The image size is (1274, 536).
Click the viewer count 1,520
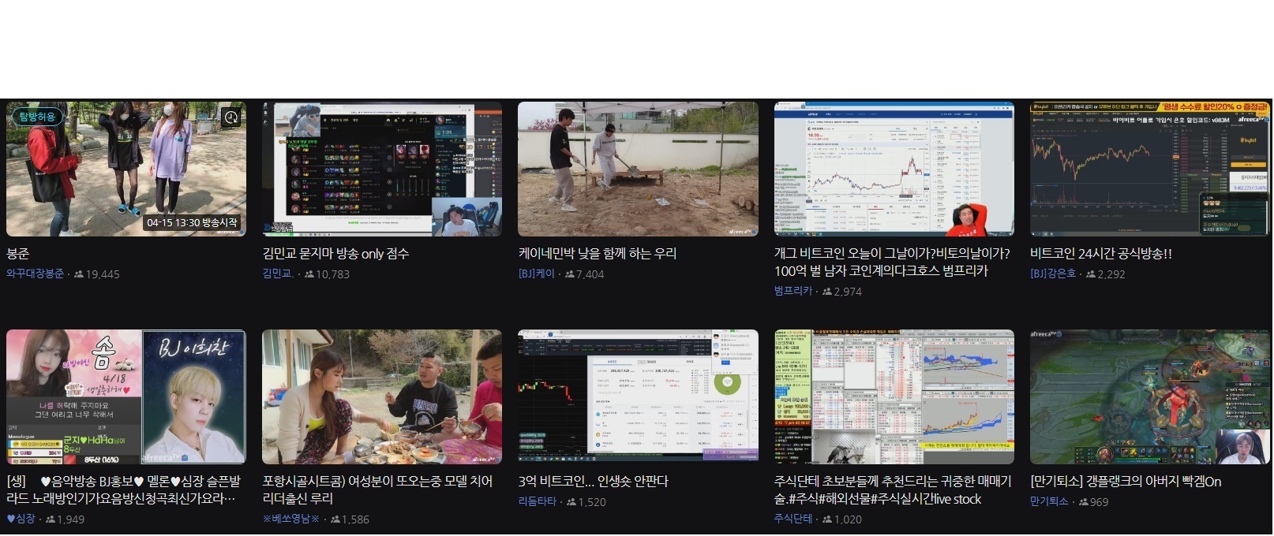tap(592, 502)
